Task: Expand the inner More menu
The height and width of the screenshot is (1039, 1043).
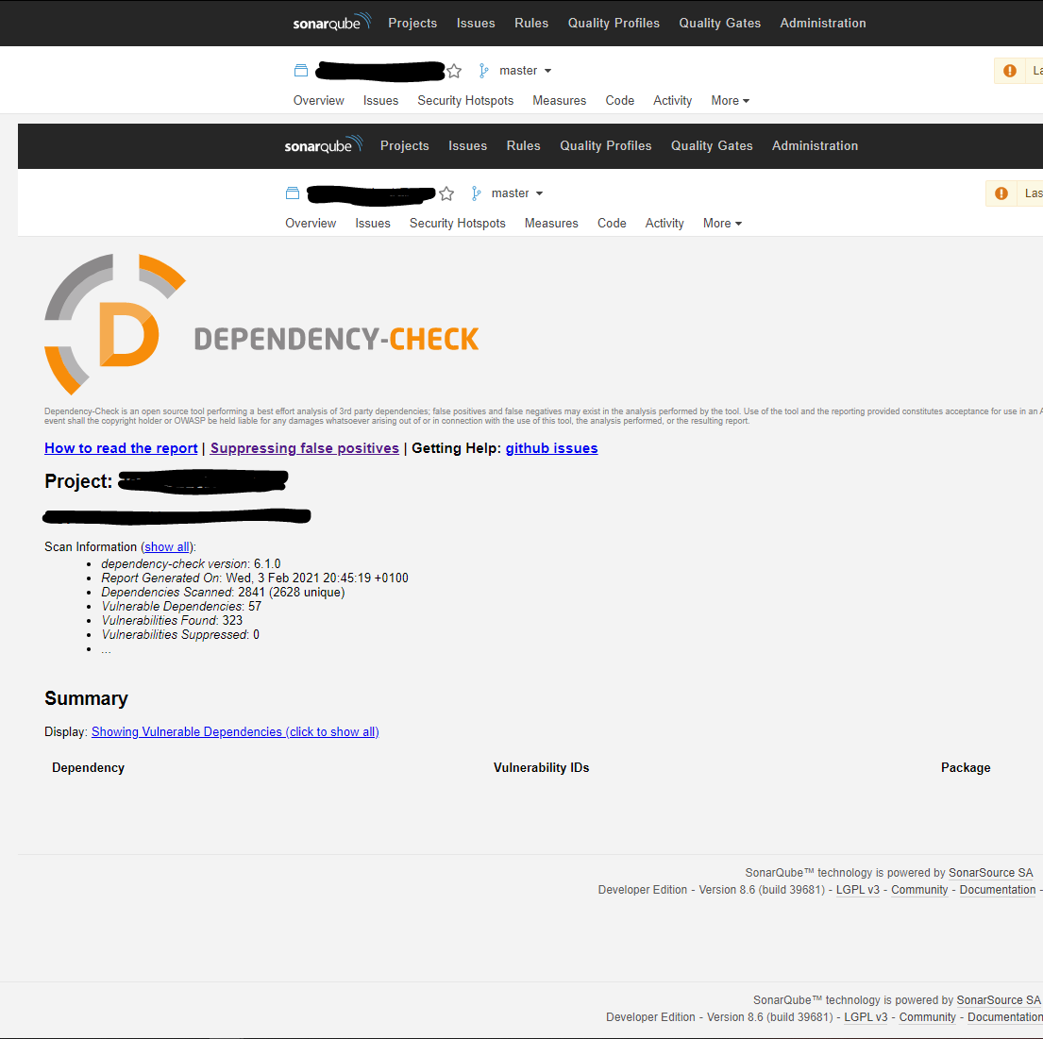Action: click(x=722, y=223)
